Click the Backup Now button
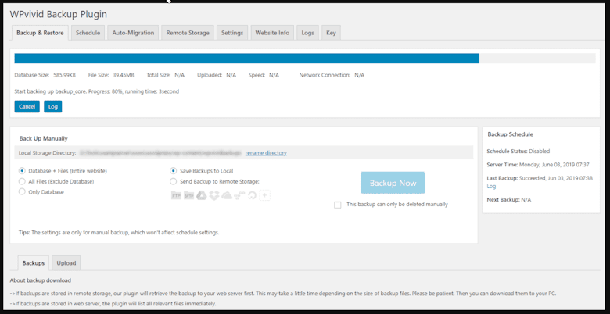Viewport: 610px width, 314px height. click(393, 183)
